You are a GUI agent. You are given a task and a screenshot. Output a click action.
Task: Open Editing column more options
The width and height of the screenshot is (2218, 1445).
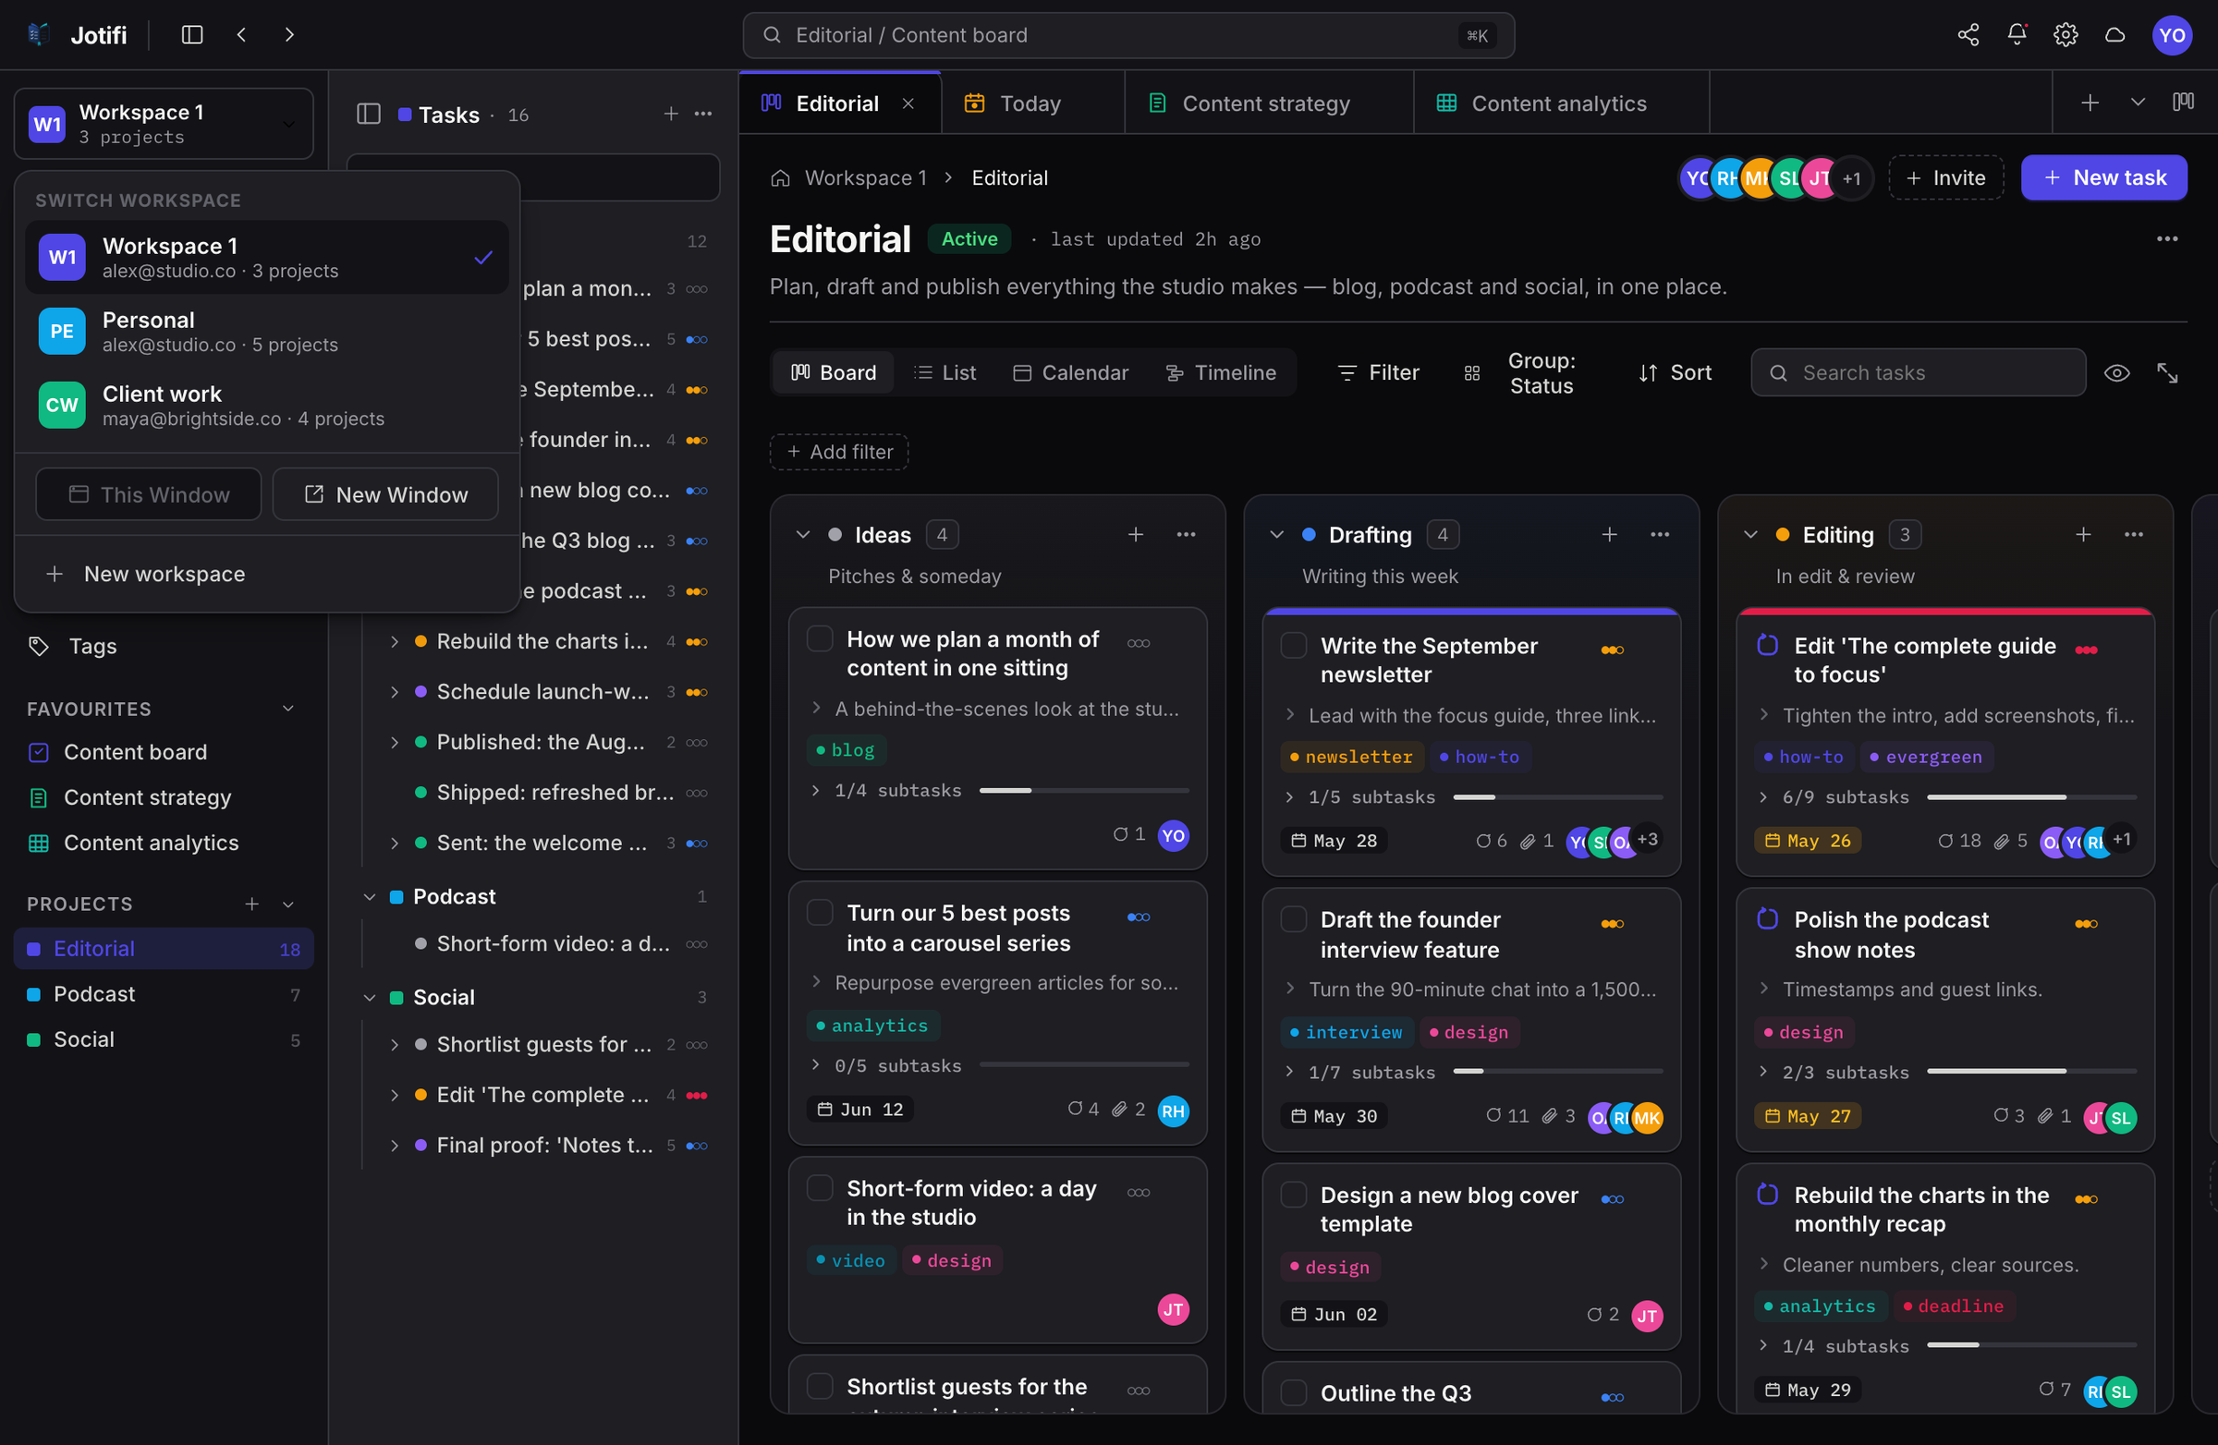tap(2133, 535)
